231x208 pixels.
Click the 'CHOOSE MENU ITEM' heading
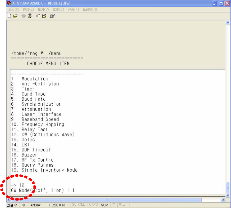[48, 64]
